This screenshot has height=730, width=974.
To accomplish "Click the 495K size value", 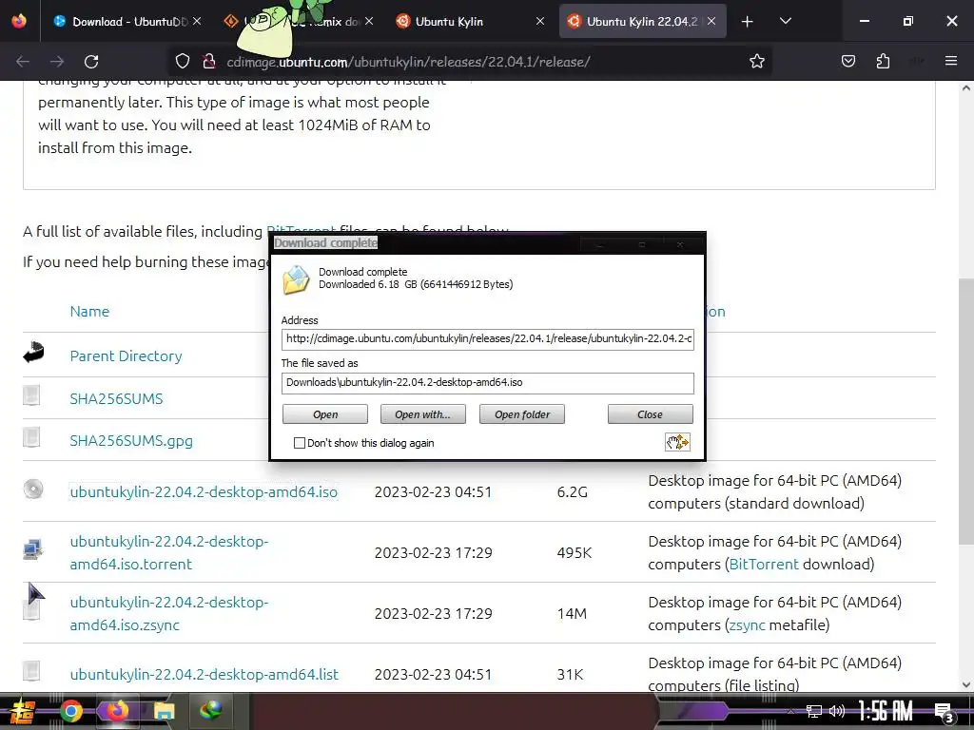I will [574, 552].
